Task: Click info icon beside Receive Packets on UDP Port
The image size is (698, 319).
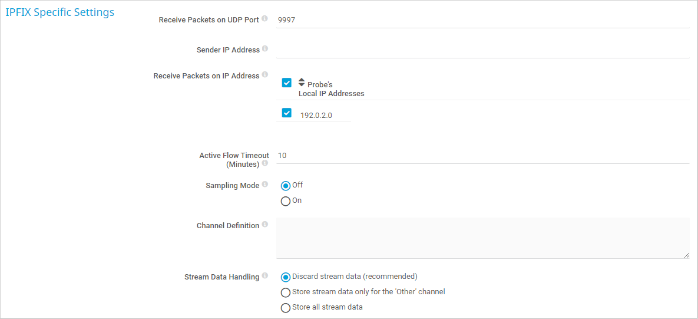Action: coord(264,19)
